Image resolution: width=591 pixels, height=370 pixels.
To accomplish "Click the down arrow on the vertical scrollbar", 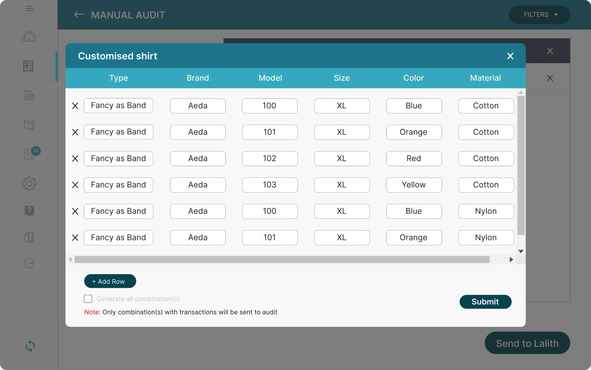I will pos(521,251).
